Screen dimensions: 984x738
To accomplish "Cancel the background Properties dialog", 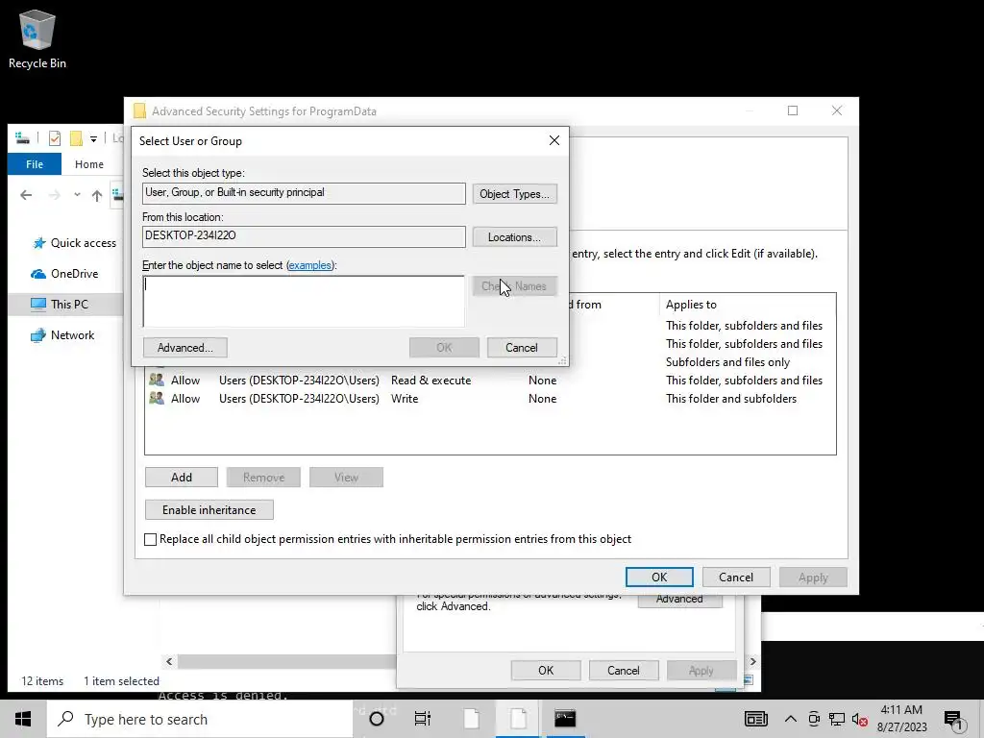I will pyautogui.click(x=623, y=670).
